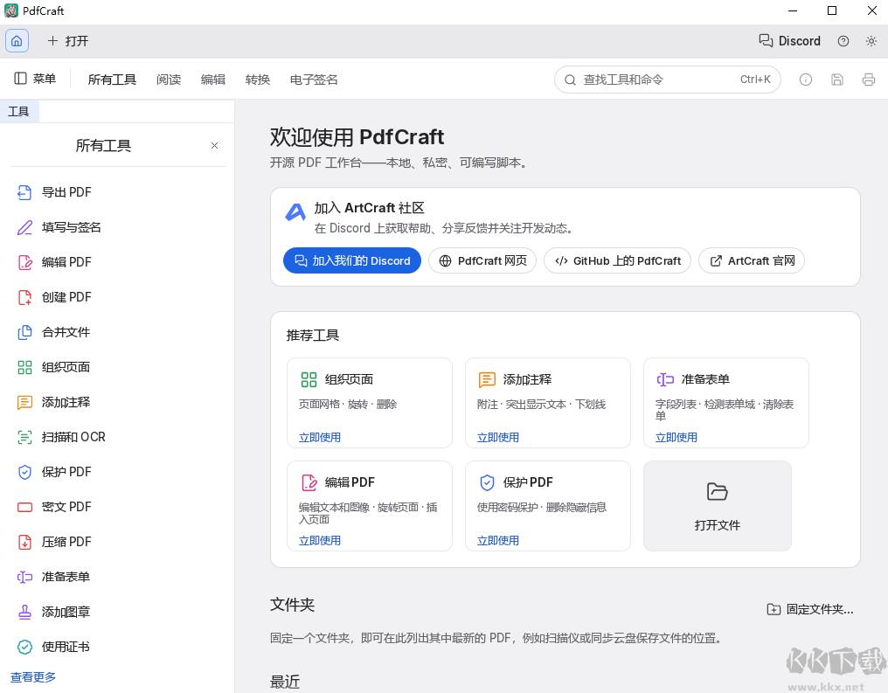The height and width of the screenshot is (693, 888).
Task: Click the save disk icon
Action: pyautogui.click(x=837, y=80)
